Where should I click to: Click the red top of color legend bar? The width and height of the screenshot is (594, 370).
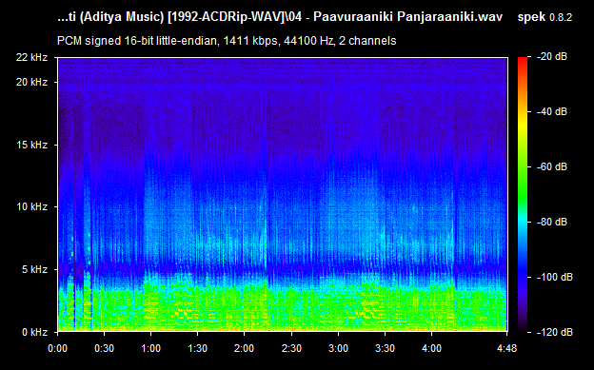coord(523,61)
